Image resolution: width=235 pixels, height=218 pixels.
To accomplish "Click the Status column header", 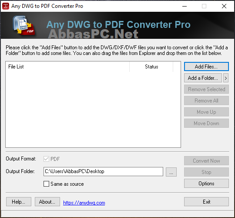I will click(x=151, y=67).
